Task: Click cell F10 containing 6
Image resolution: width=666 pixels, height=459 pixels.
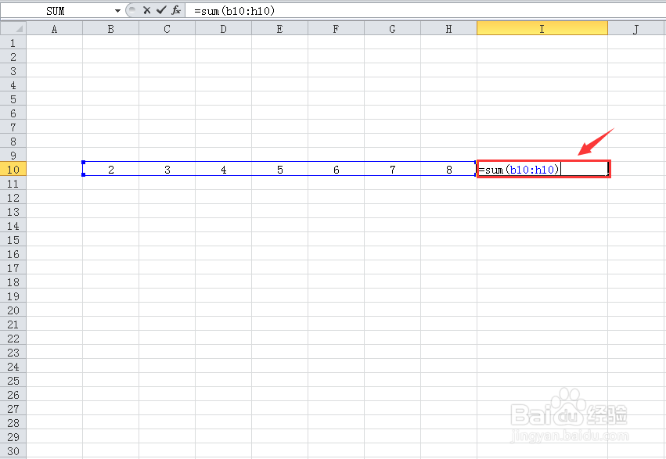Action: (336, 170)
